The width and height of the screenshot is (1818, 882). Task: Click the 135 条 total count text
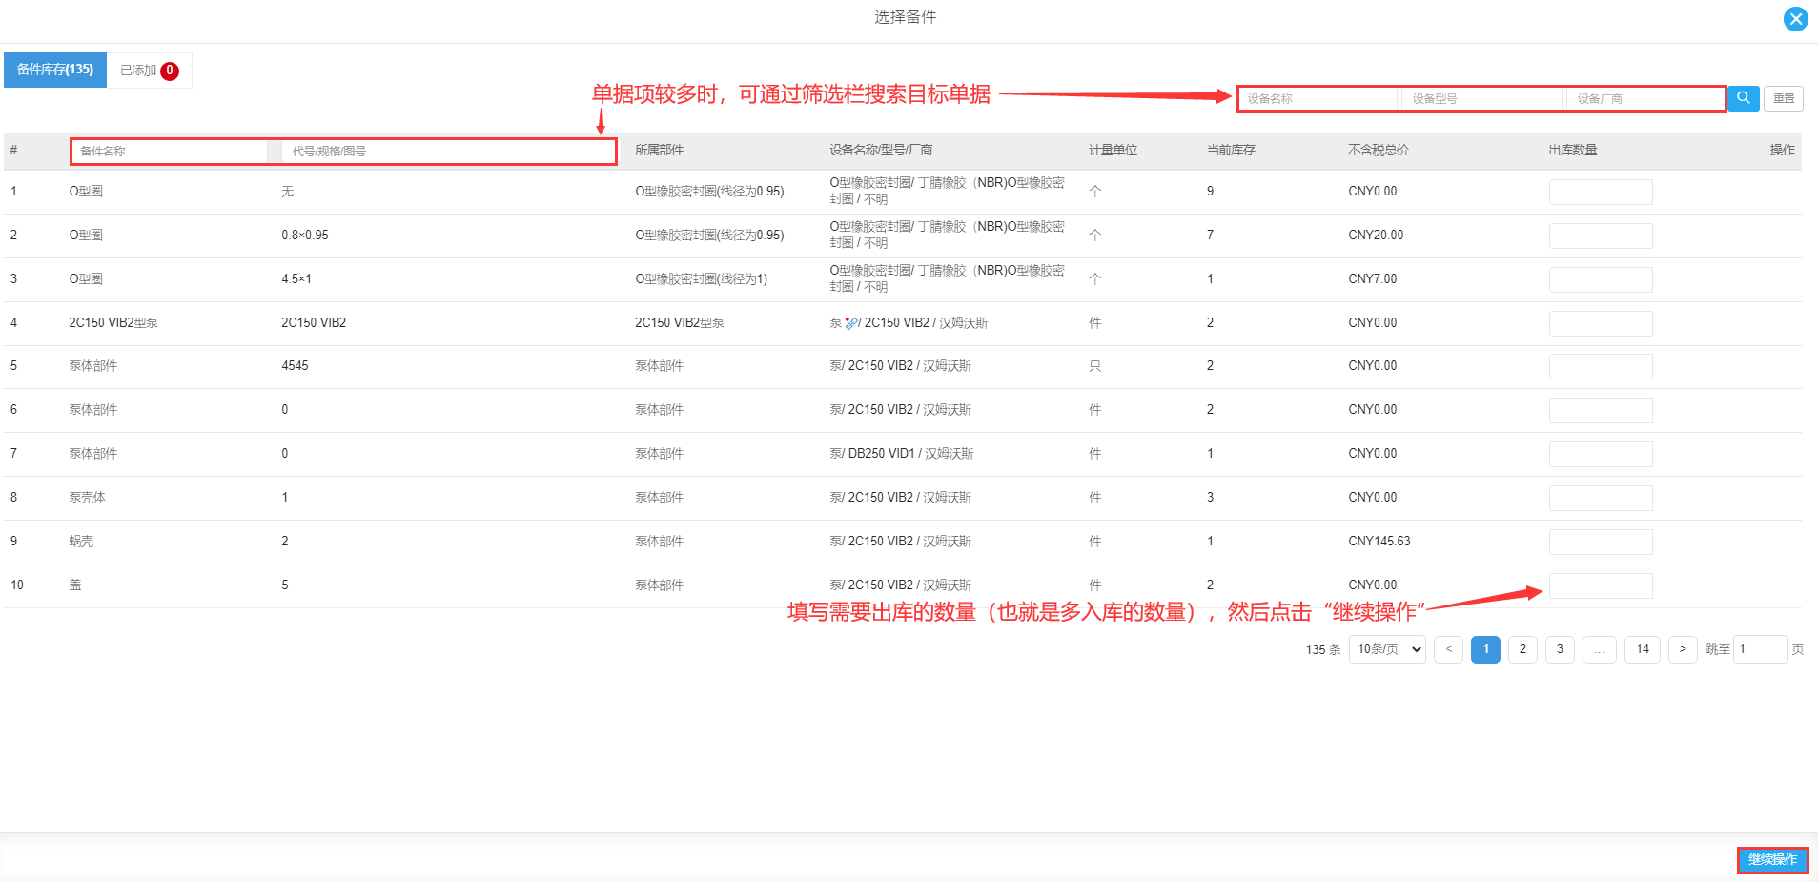[1323, 649]
